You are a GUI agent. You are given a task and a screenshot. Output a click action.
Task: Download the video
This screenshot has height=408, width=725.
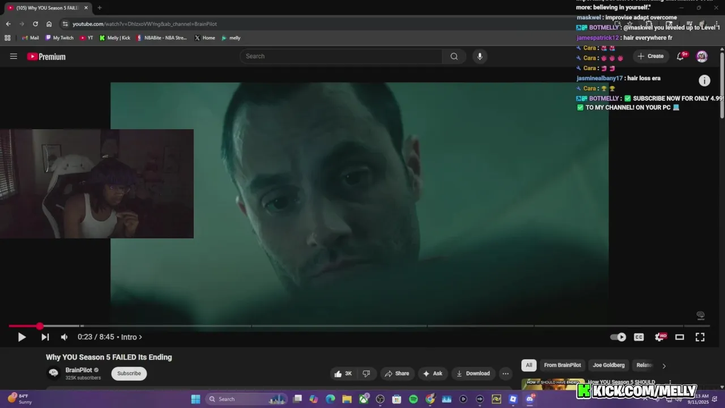click(473, 373)
